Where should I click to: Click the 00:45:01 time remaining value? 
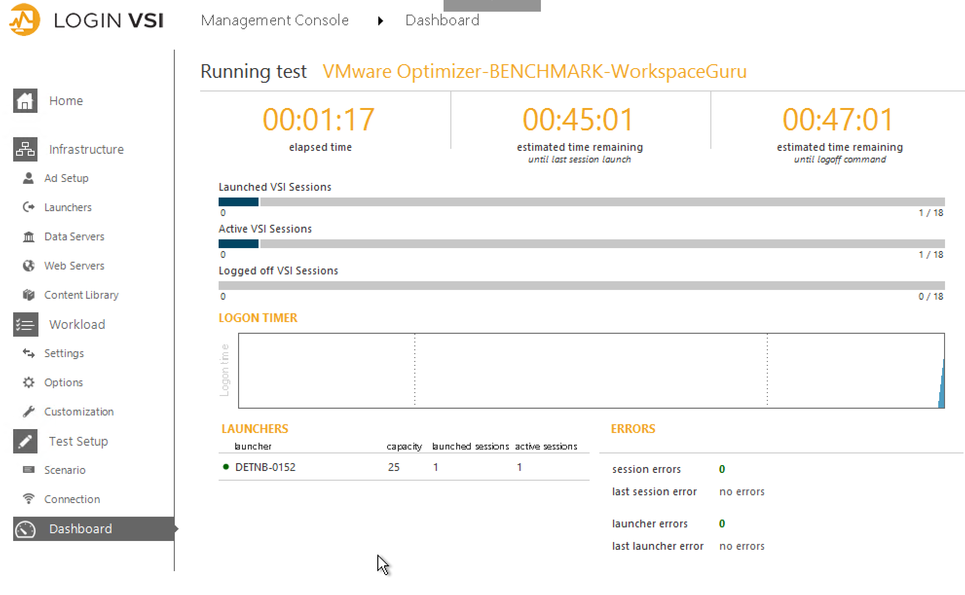(x=578, y=119)
